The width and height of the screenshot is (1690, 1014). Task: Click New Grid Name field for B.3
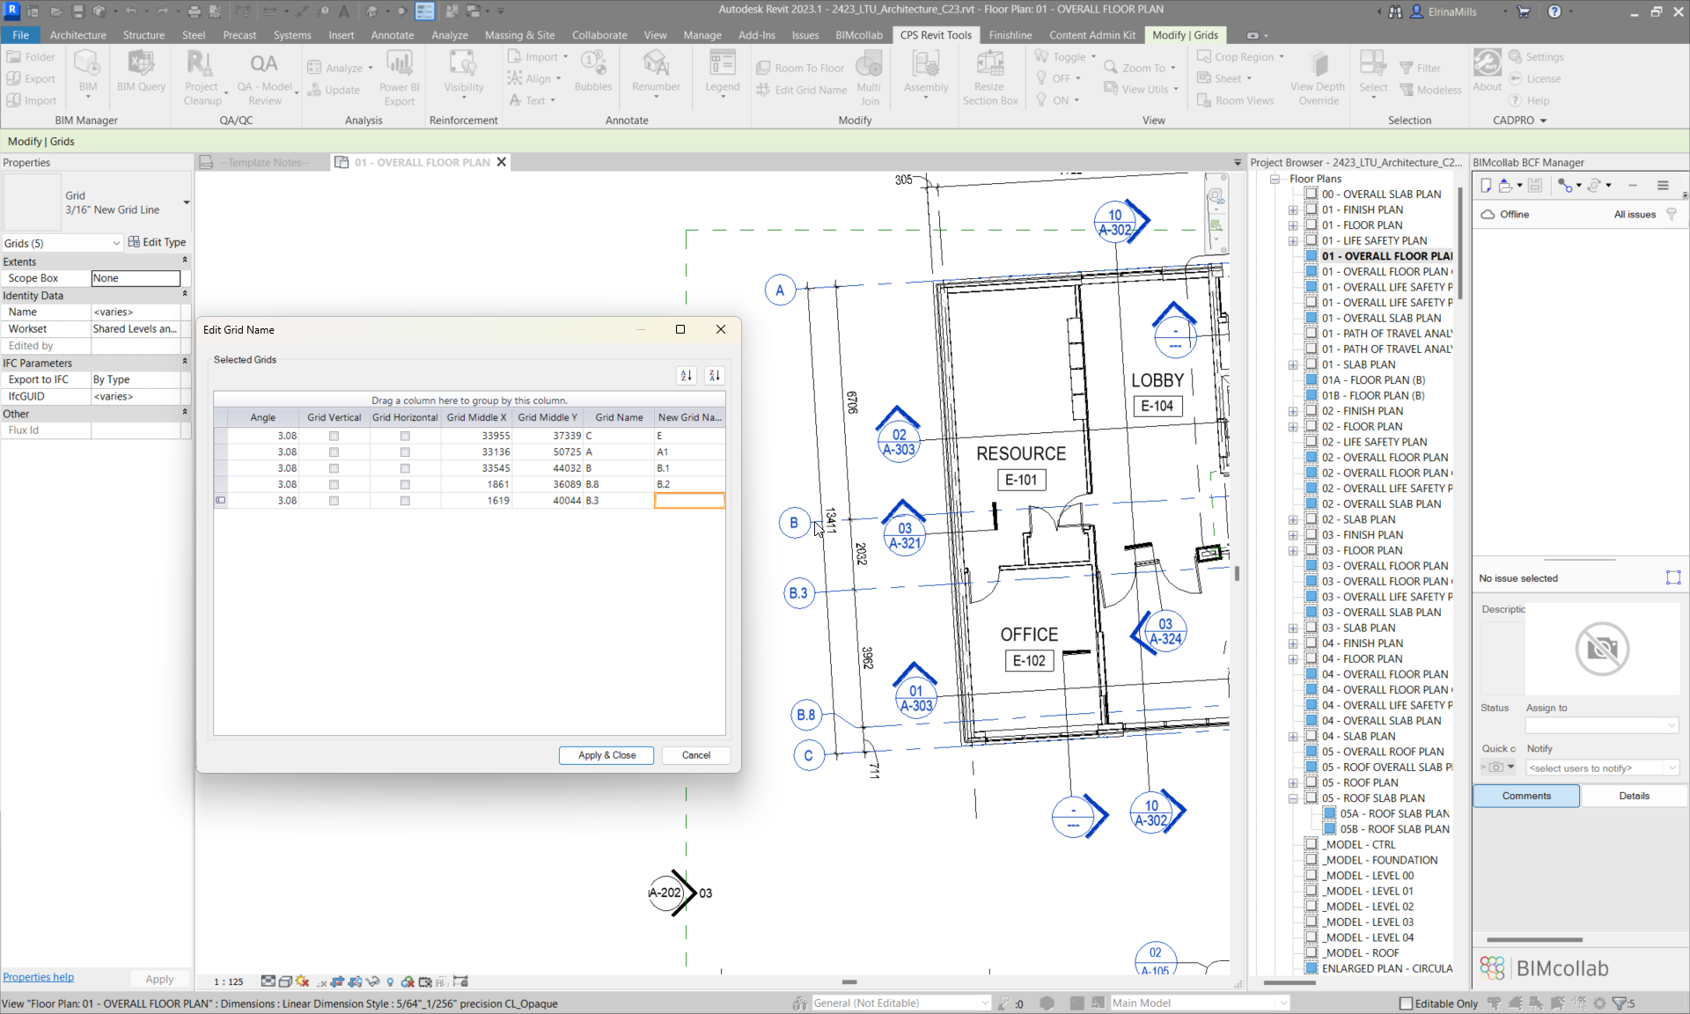pyautogui.click(x=689, y=501)
